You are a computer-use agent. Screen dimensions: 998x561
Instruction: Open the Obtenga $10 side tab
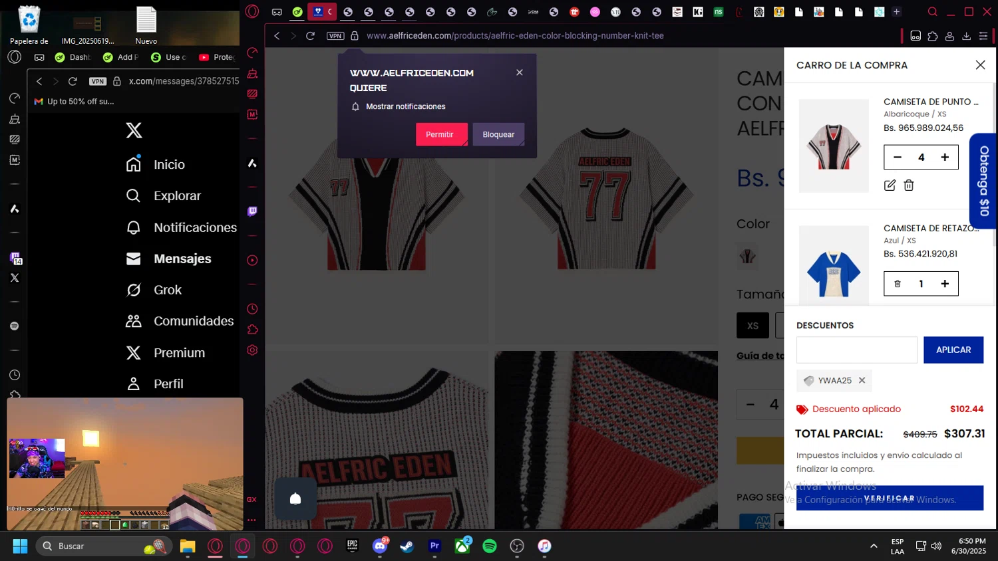(983, 181)
